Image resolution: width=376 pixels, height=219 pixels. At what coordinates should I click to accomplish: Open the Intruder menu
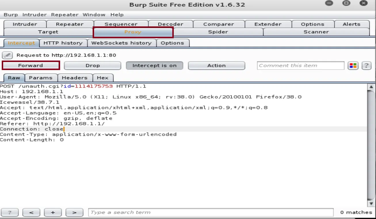click(35, 15)
